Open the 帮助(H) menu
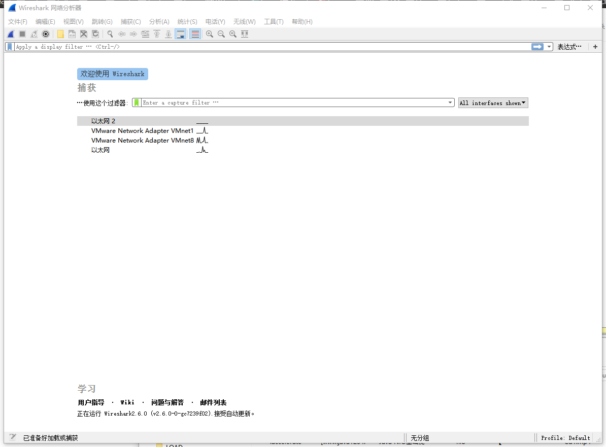 (x=302, y=22)
